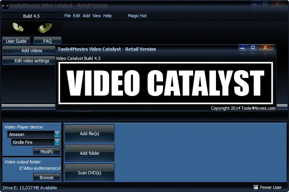
Task: Click 'Video Catalyst Build 4.5' dialog text
Action: tap(78, 58)
